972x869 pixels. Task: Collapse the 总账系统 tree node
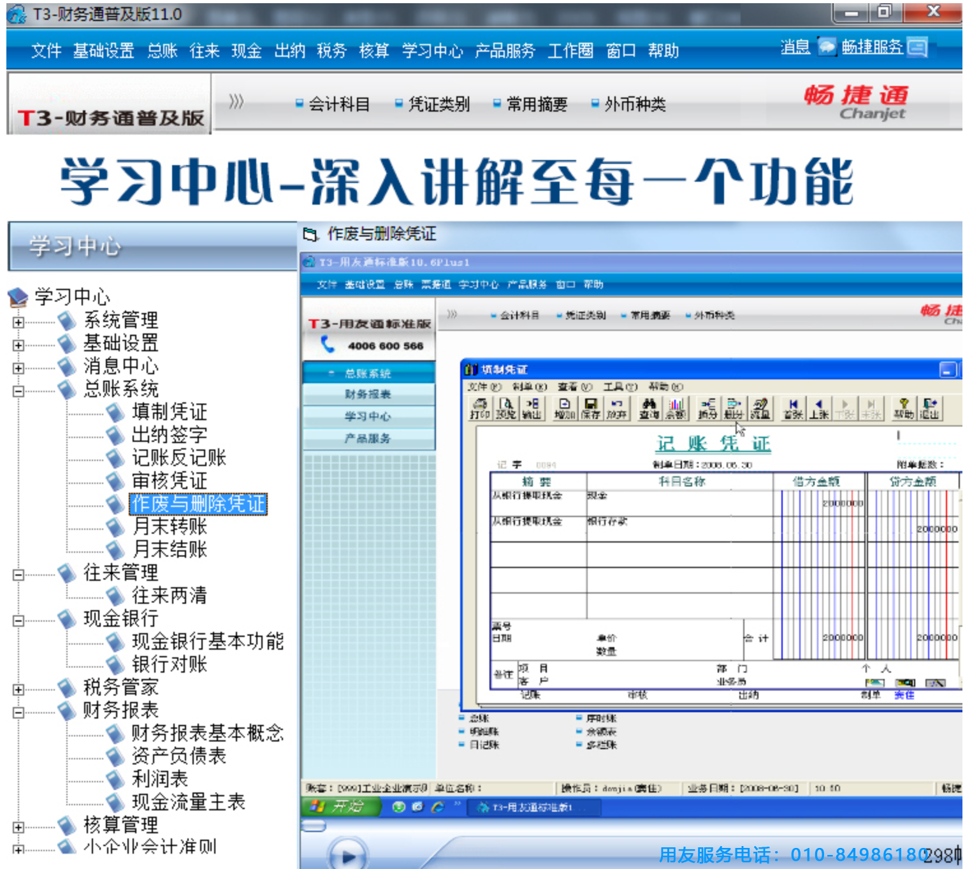point(18,391)
